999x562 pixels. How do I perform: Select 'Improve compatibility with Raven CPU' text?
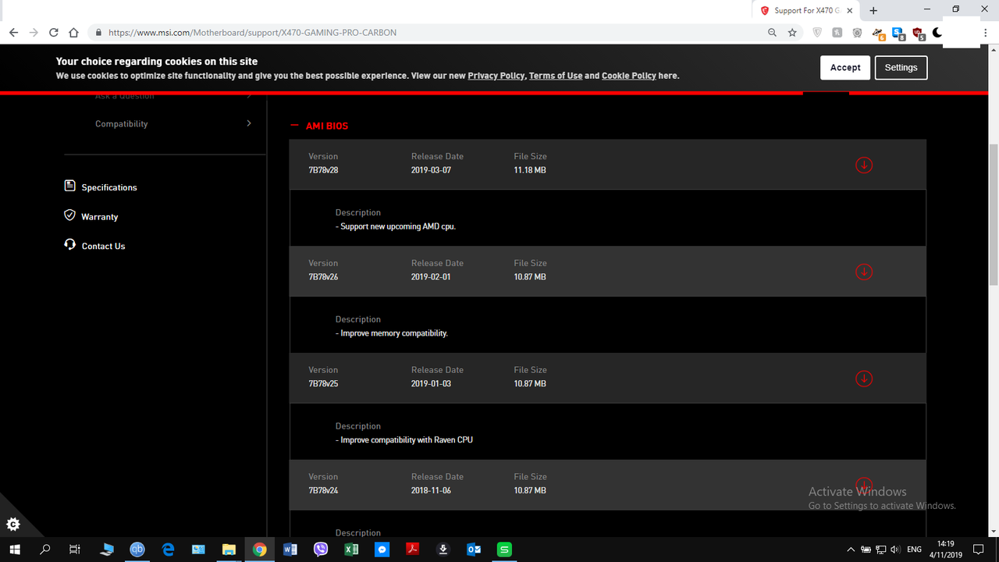point(404,440)
